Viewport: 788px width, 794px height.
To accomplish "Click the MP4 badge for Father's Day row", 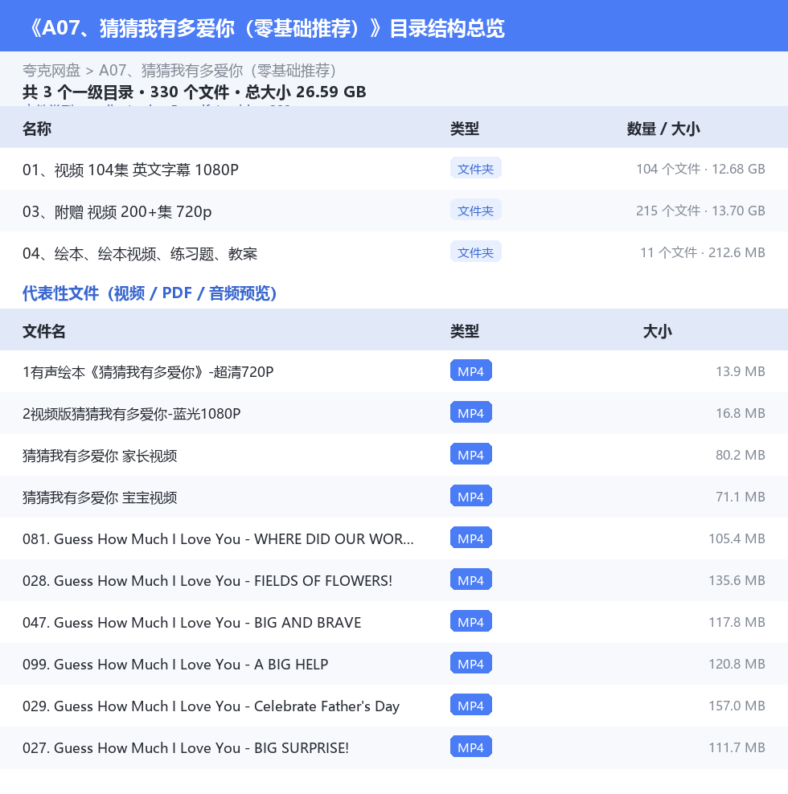I will (470, 706).
